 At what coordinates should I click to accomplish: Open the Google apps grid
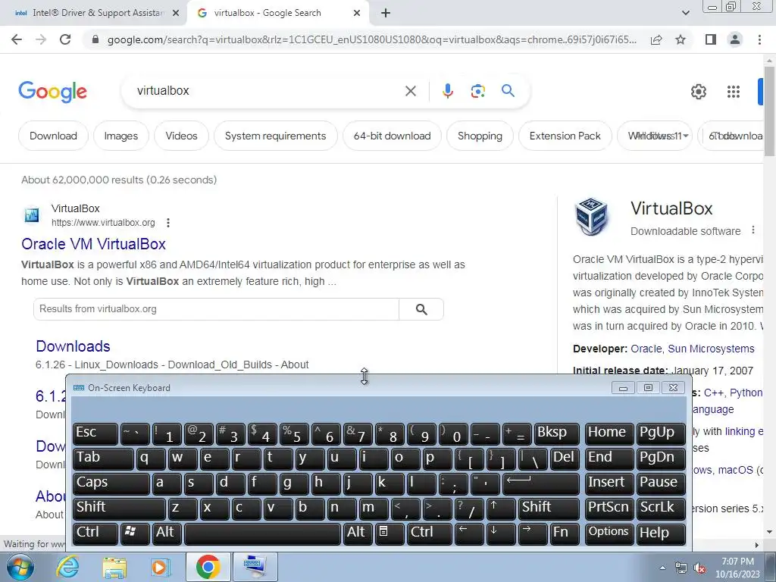[734, 92]
